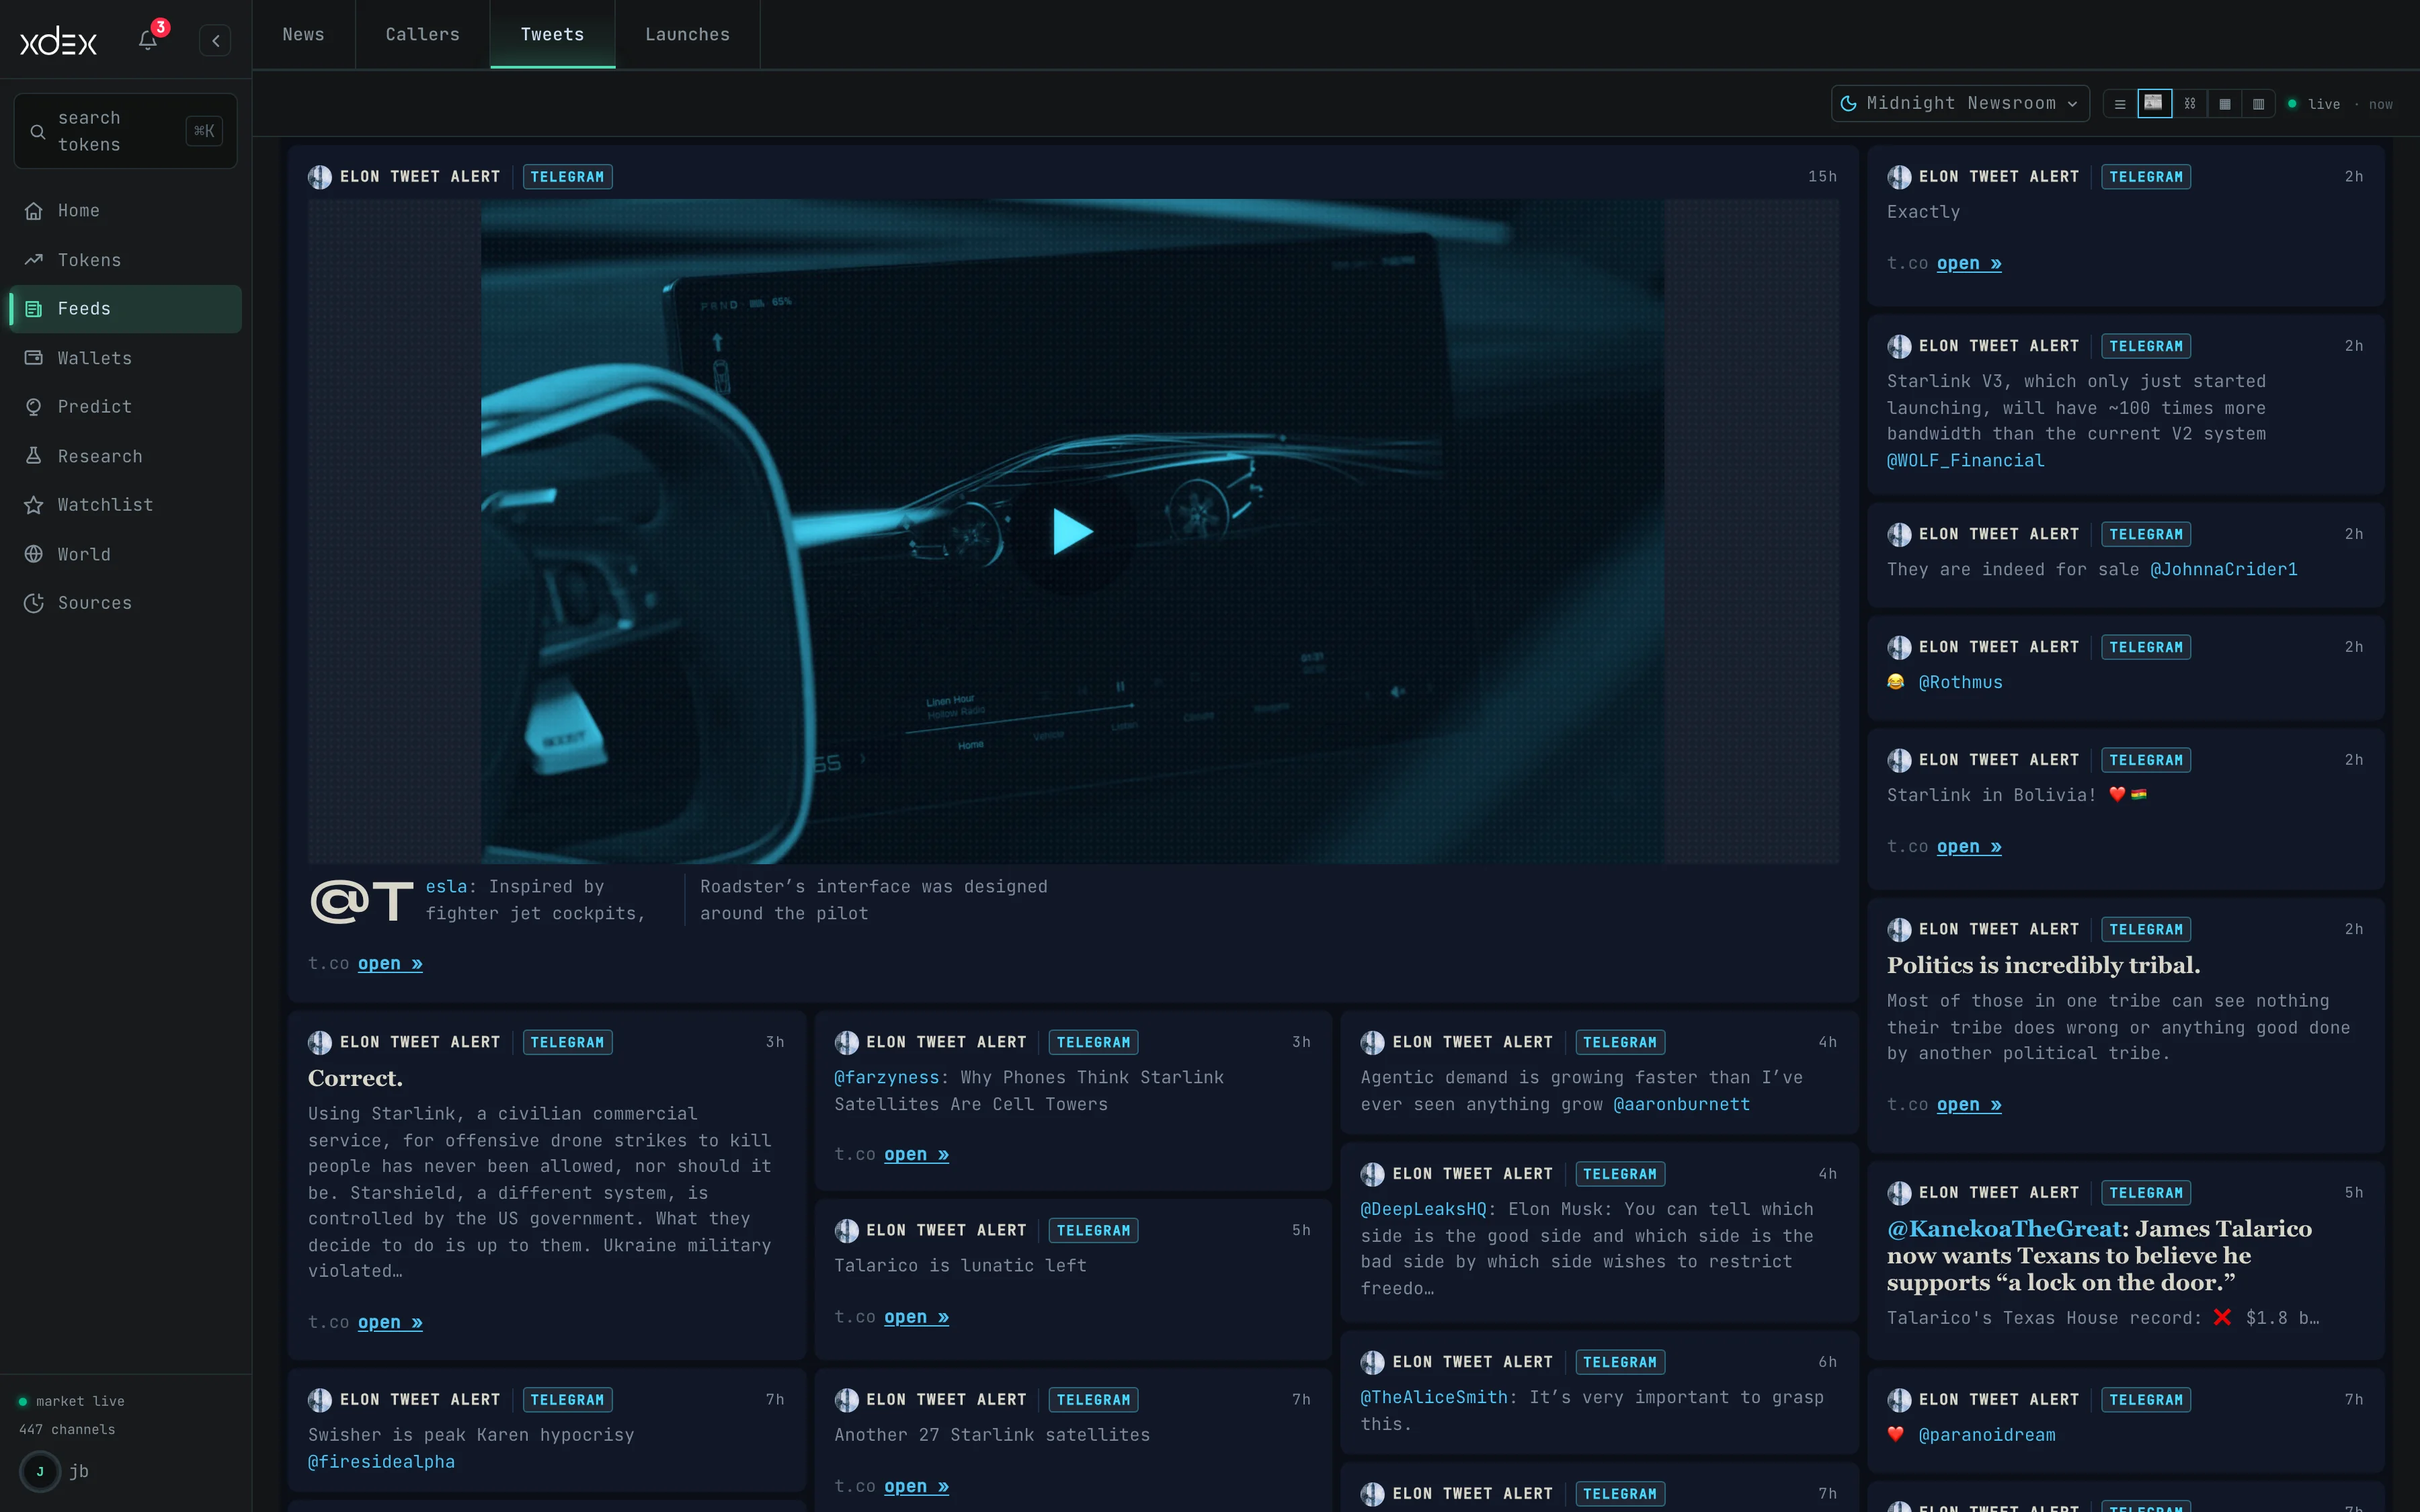The width and height of the screenshot is (2420, 1512).
Task: Open link under 'Talarico is lunatic left'
Action: click(916, 1318)
